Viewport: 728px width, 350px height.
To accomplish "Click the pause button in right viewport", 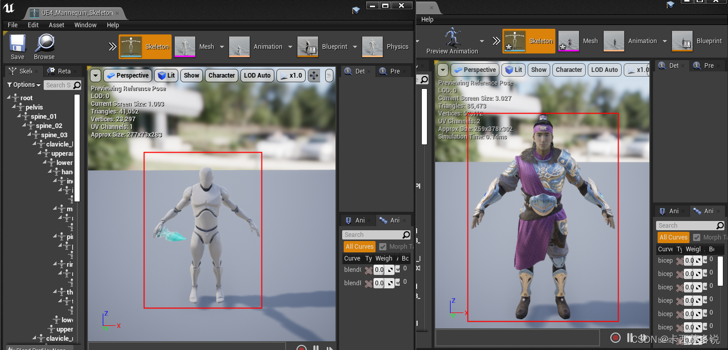I will [x=630, y=338].
